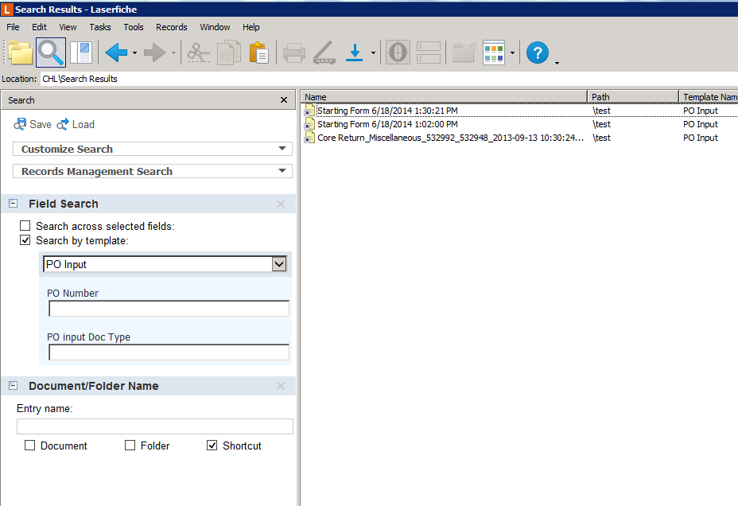Click the Laserfiche app logo in title bar
The width and height of the screenshot is (738, 506).
7,9
